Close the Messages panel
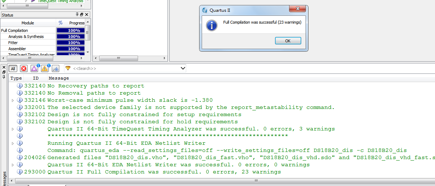This screenshot has width=435, height=186. (4, 67)
